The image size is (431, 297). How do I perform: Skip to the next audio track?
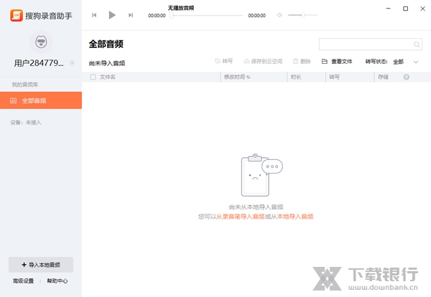click(x=130, y=14)
